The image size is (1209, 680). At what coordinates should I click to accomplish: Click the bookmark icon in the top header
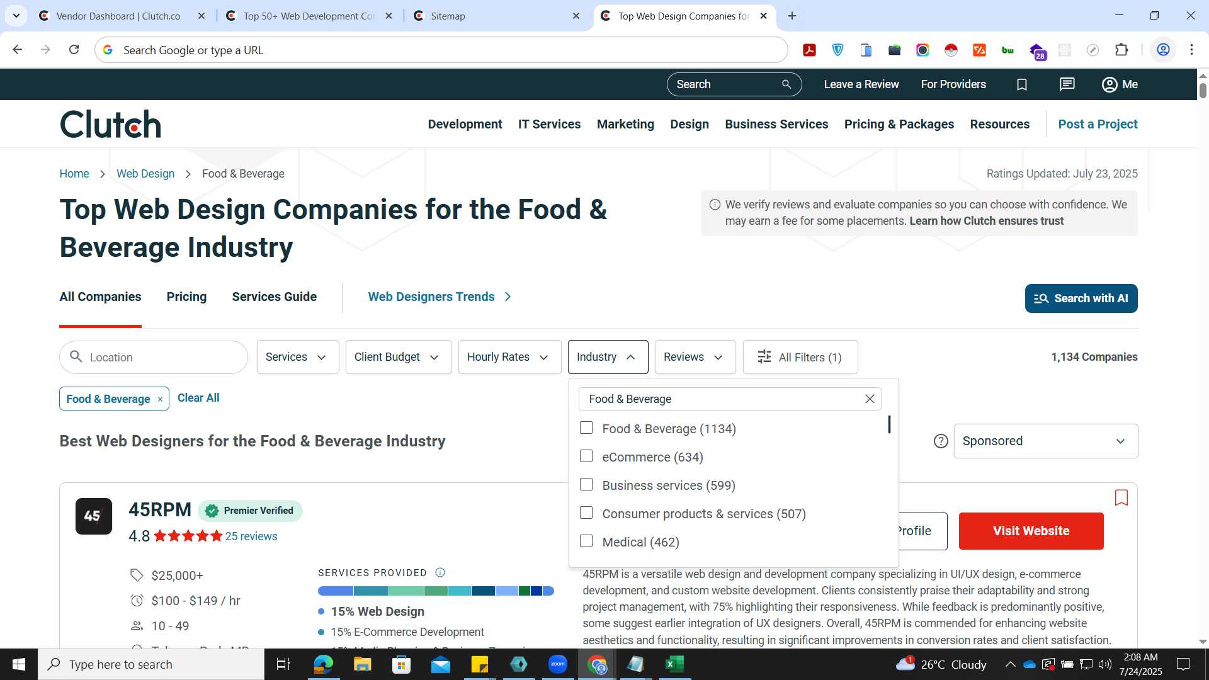coord(1022,84)
